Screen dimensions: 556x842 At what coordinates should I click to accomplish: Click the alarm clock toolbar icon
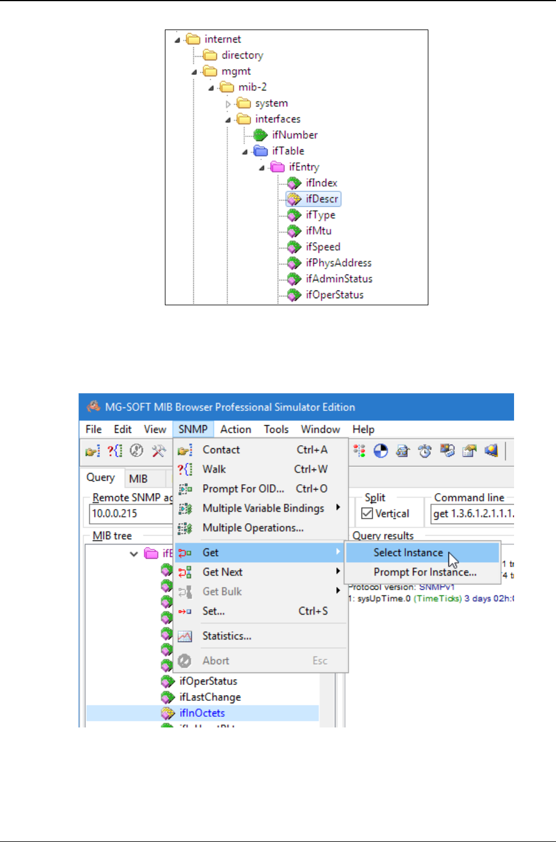point(425,451)
